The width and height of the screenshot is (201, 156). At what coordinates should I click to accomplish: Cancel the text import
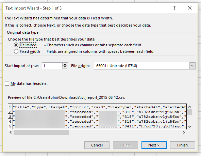[97, 145]
